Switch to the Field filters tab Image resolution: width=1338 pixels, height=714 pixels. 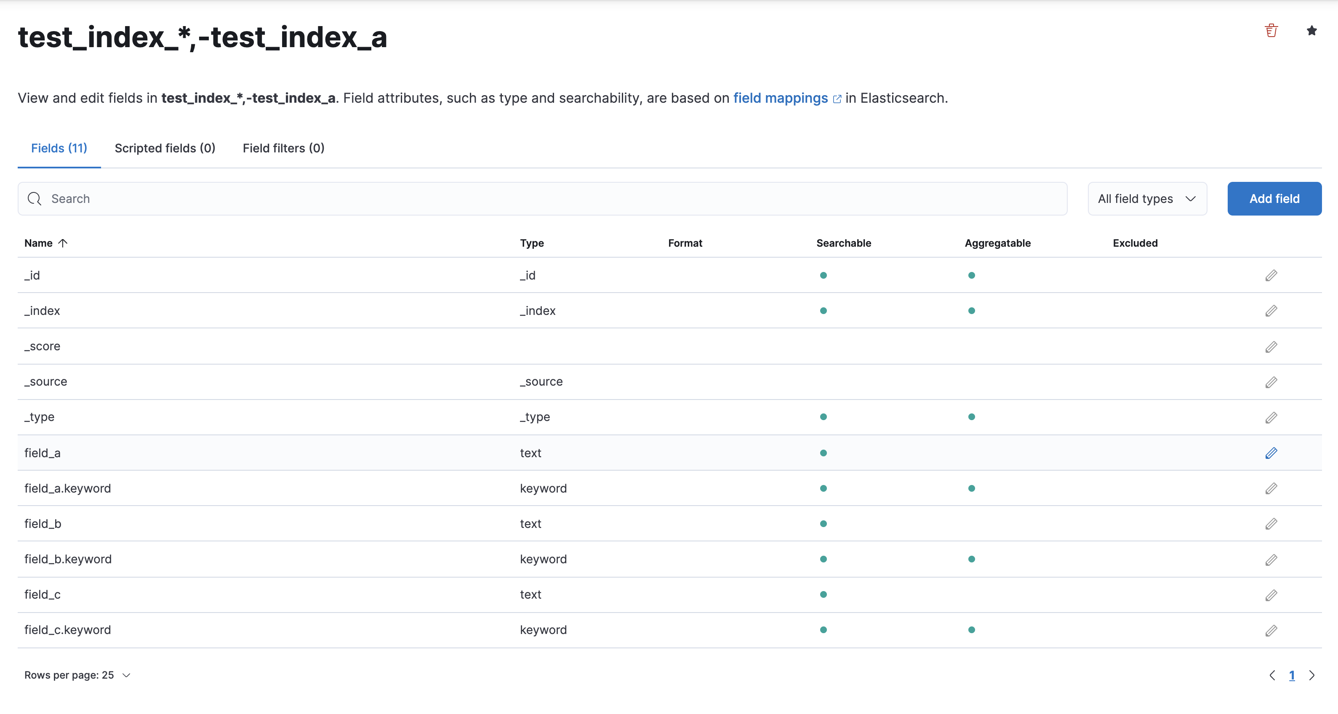pyautogui.click(x=283, y=148)
